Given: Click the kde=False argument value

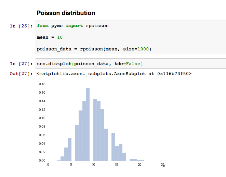Looking at the screenshot, I should 133,64.
